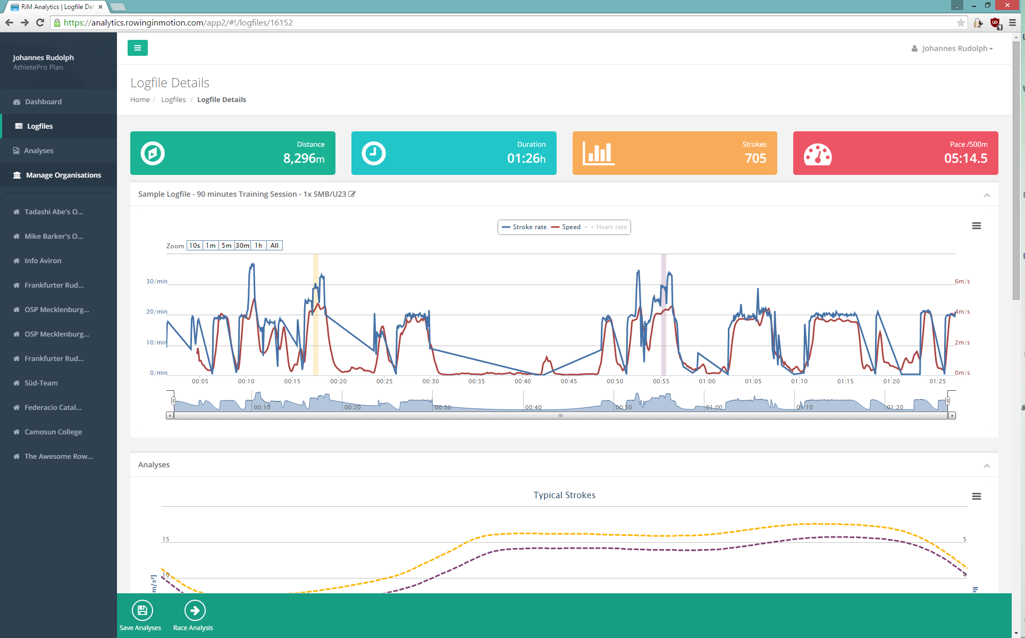Click the left navigator range handle
Viewport: 1025px width, 638px height.
173,401
